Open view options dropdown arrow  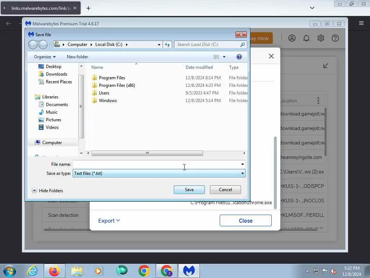pyautogui.click(x=224, y=57)
